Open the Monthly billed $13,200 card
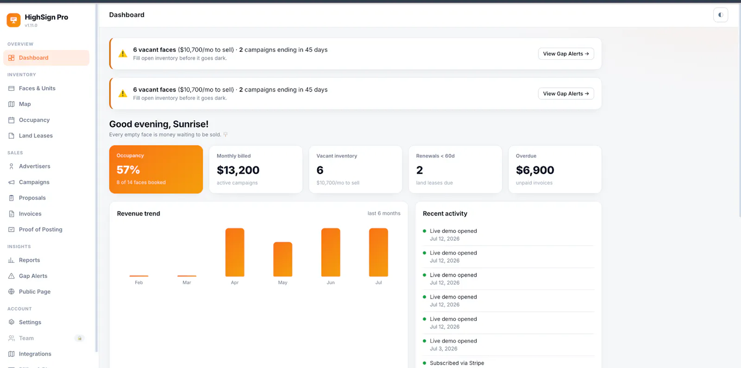741x368 pixels. pos(256,169)
